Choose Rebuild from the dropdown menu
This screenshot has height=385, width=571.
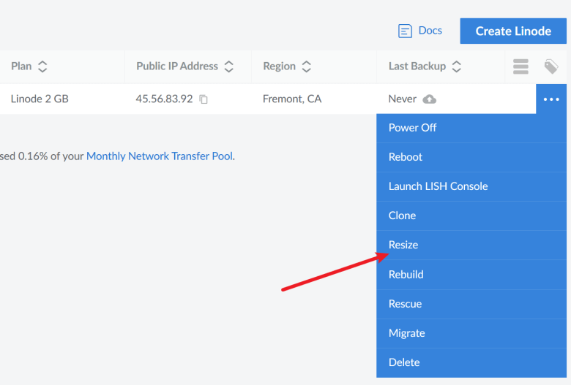tap(471, 275)
